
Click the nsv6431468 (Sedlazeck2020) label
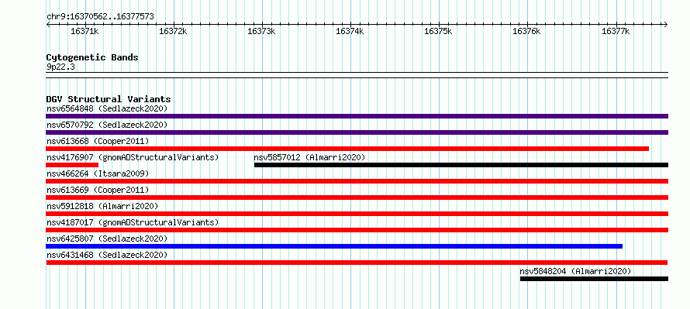click(x=107, y=255)
